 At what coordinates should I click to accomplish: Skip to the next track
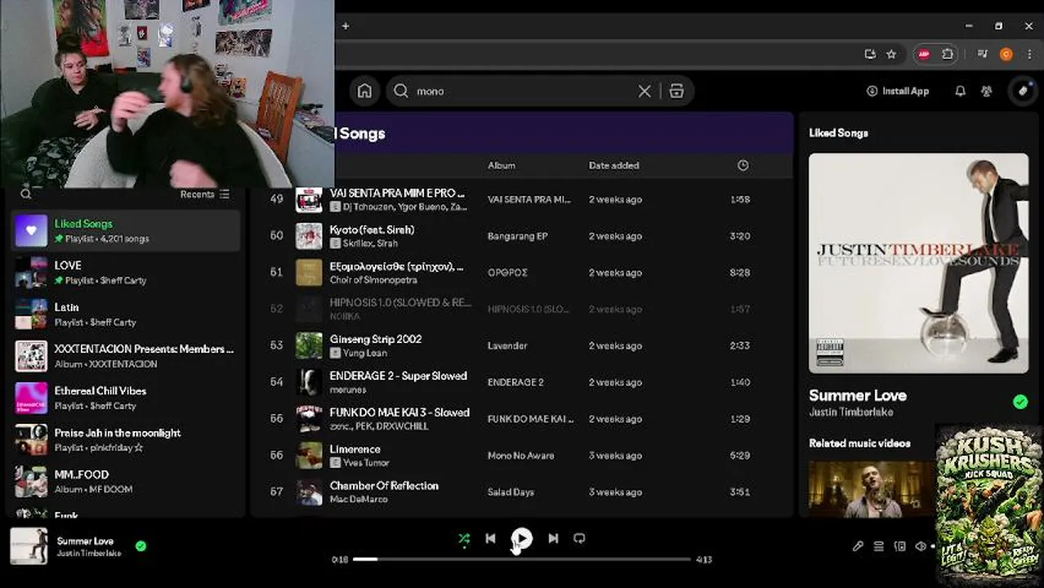(x=553, y=539)
